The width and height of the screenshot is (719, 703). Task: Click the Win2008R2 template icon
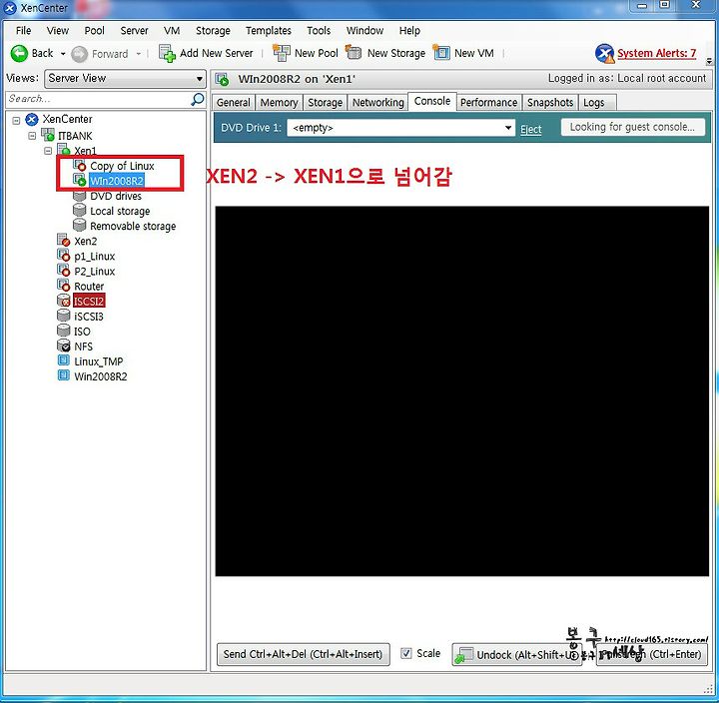click(63, 375)
